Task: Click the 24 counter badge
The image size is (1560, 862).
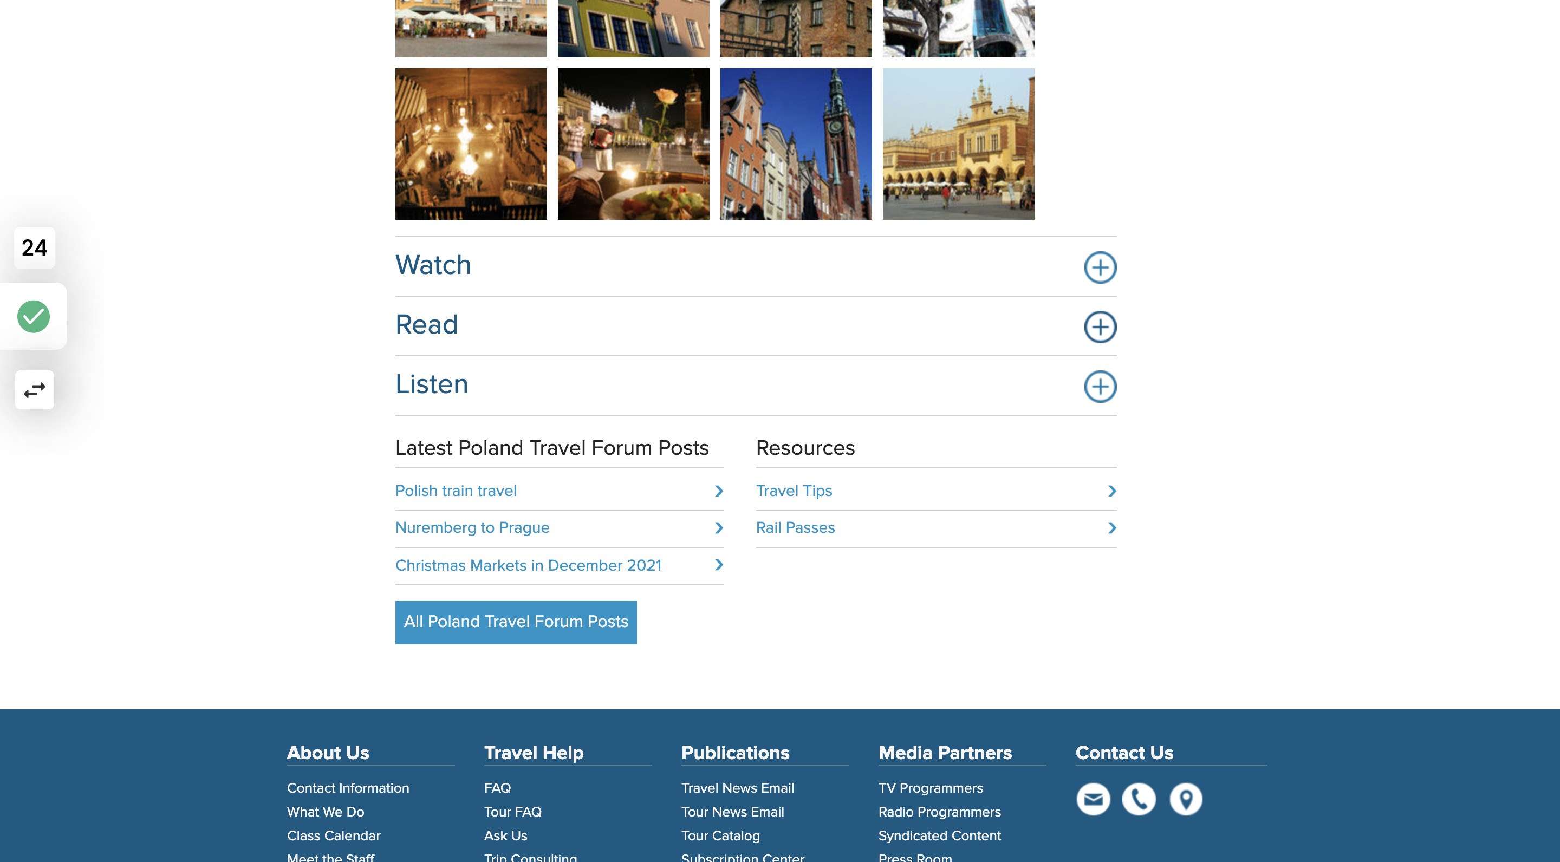Action: pos(35,247)
